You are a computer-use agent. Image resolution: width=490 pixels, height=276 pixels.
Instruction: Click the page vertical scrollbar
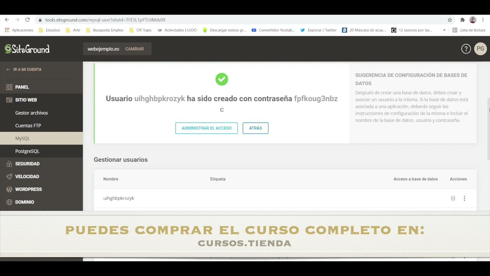pyautogui.click(x=488, y=128)
